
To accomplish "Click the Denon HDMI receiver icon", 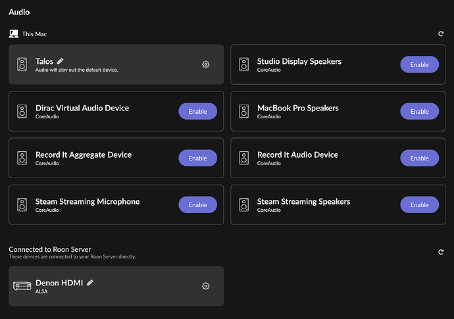I will (22, 286).
